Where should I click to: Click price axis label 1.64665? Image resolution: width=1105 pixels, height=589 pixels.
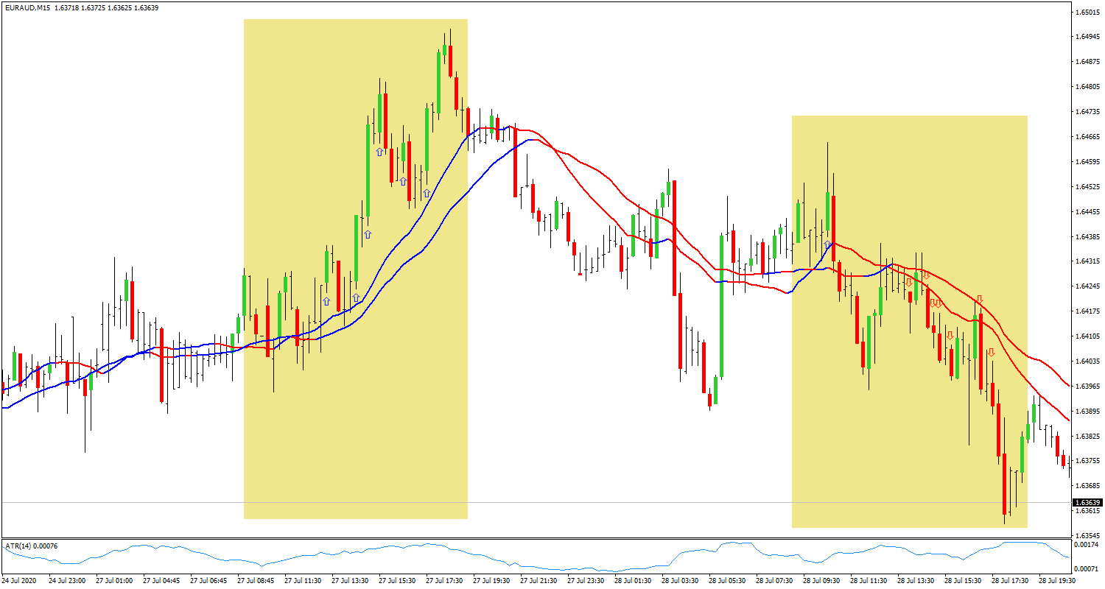click(1087, 137)
